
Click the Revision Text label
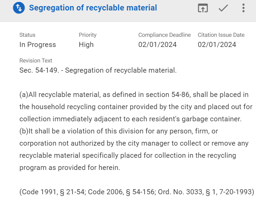pyautogui.click(x=36, y=61)
